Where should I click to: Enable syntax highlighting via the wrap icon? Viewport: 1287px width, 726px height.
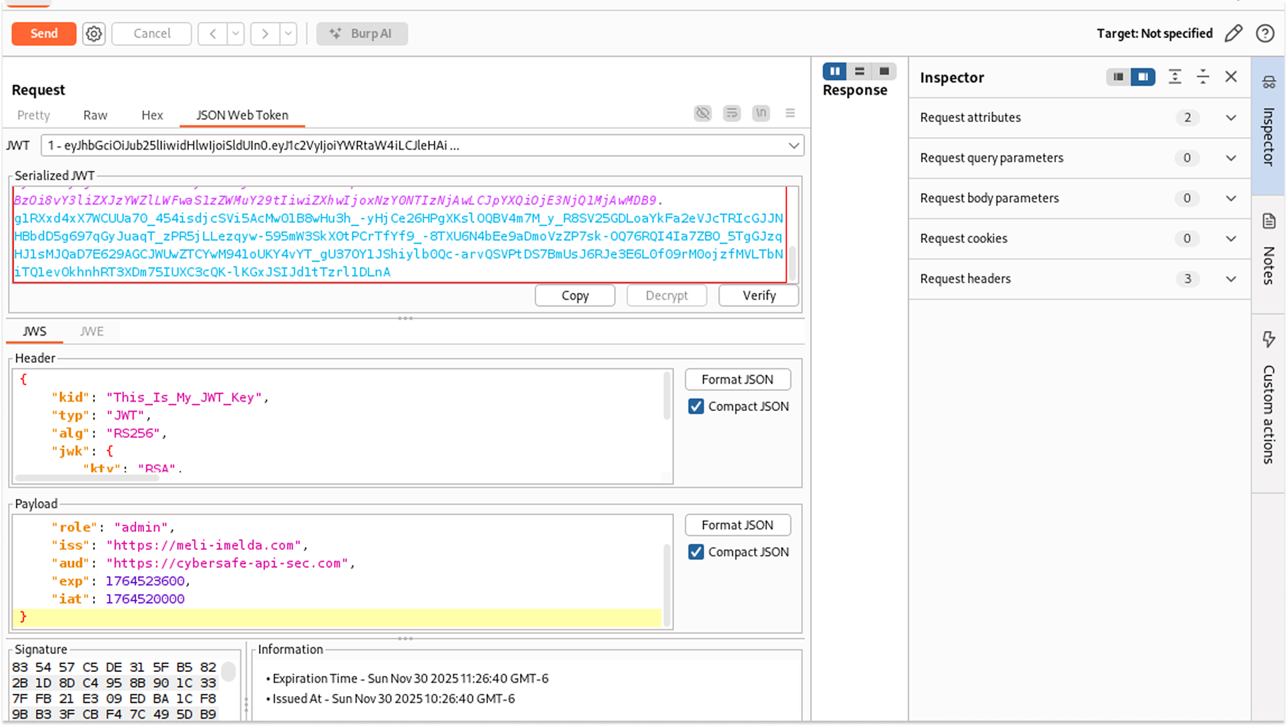[732, 113]
